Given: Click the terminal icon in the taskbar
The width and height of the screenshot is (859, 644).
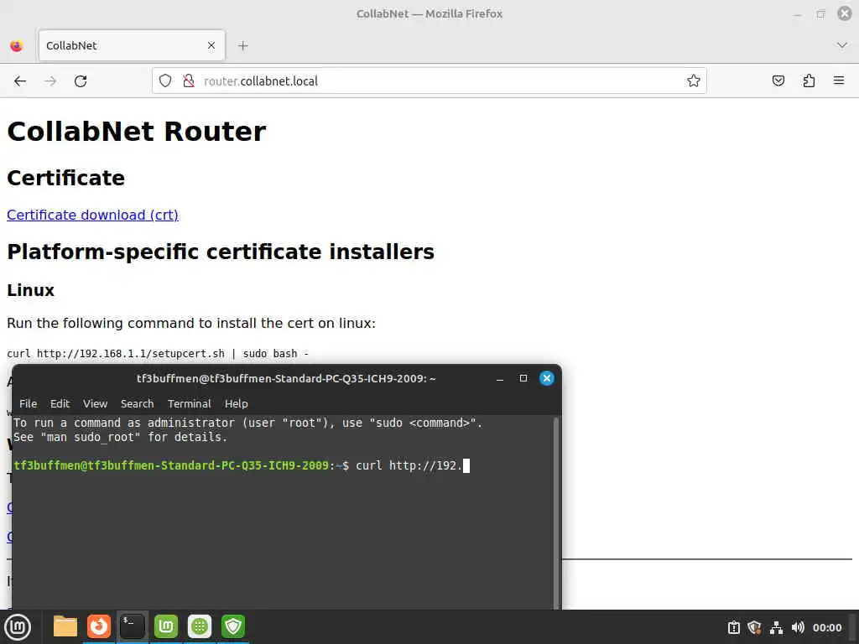Looking at the screenshot, I should coord(132,626).
